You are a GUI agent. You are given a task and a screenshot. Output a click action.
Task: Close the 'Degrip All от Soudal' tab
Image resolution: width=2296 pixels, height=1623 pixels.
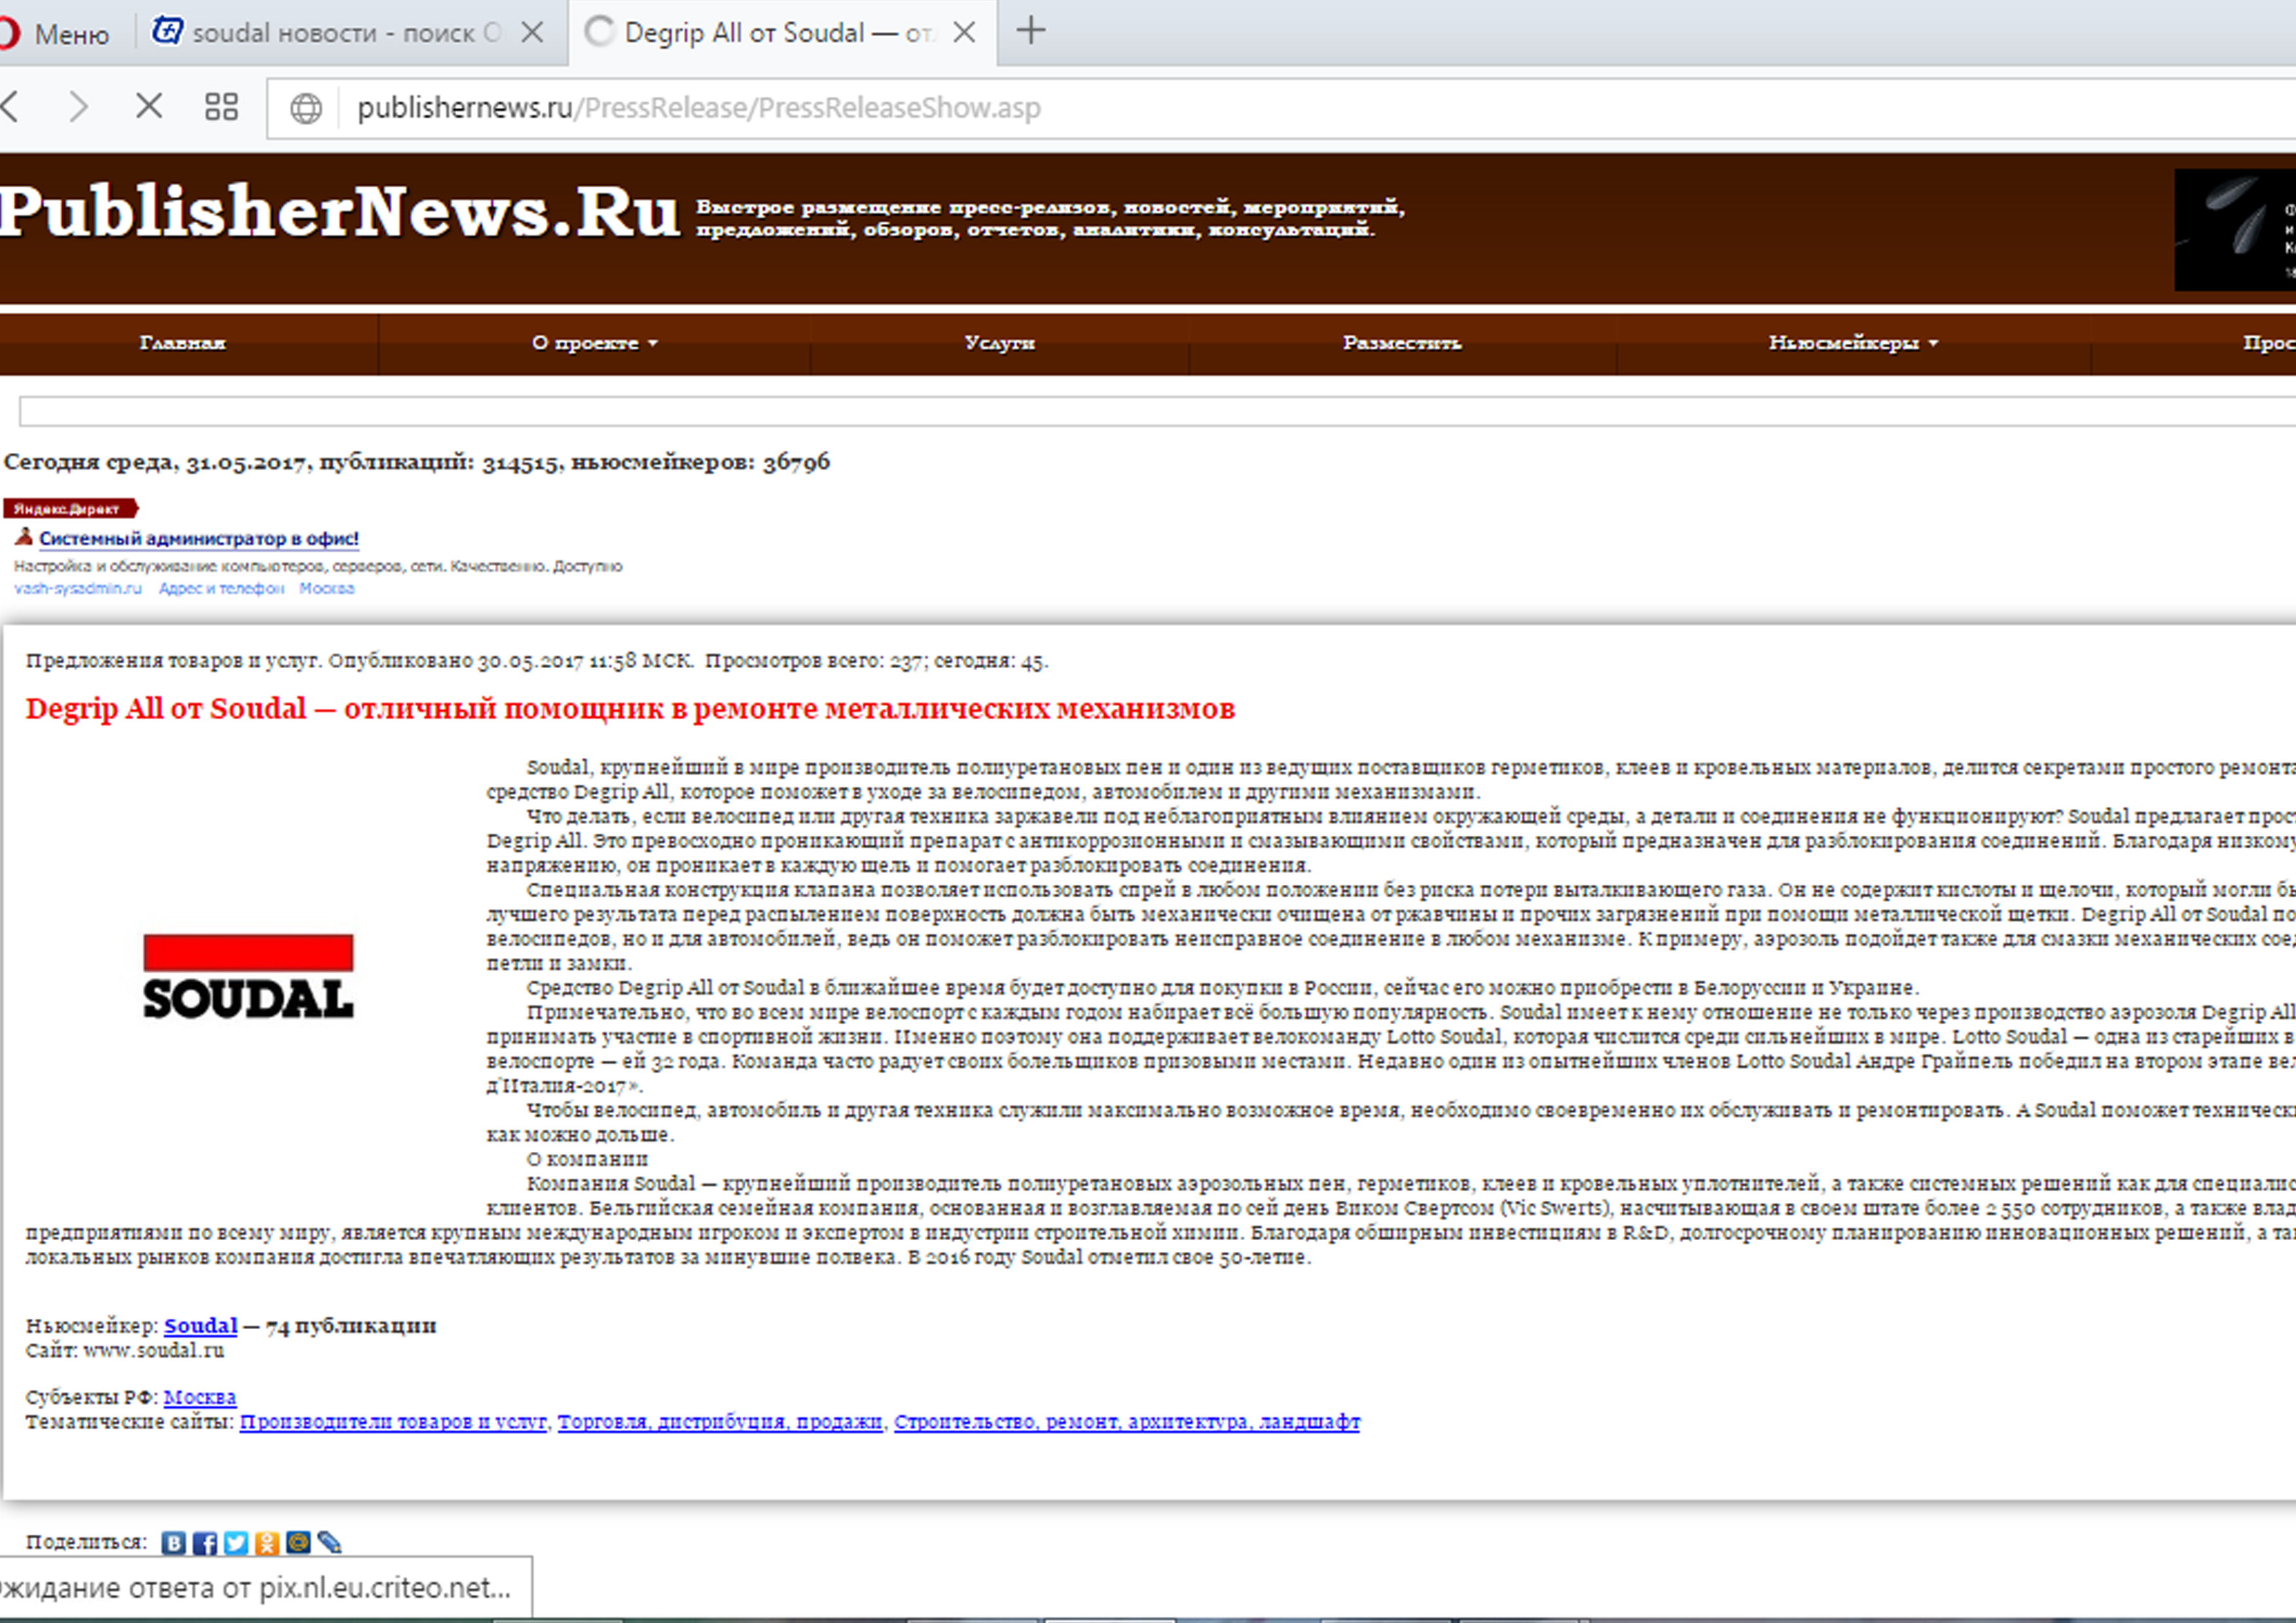point(964,33)
